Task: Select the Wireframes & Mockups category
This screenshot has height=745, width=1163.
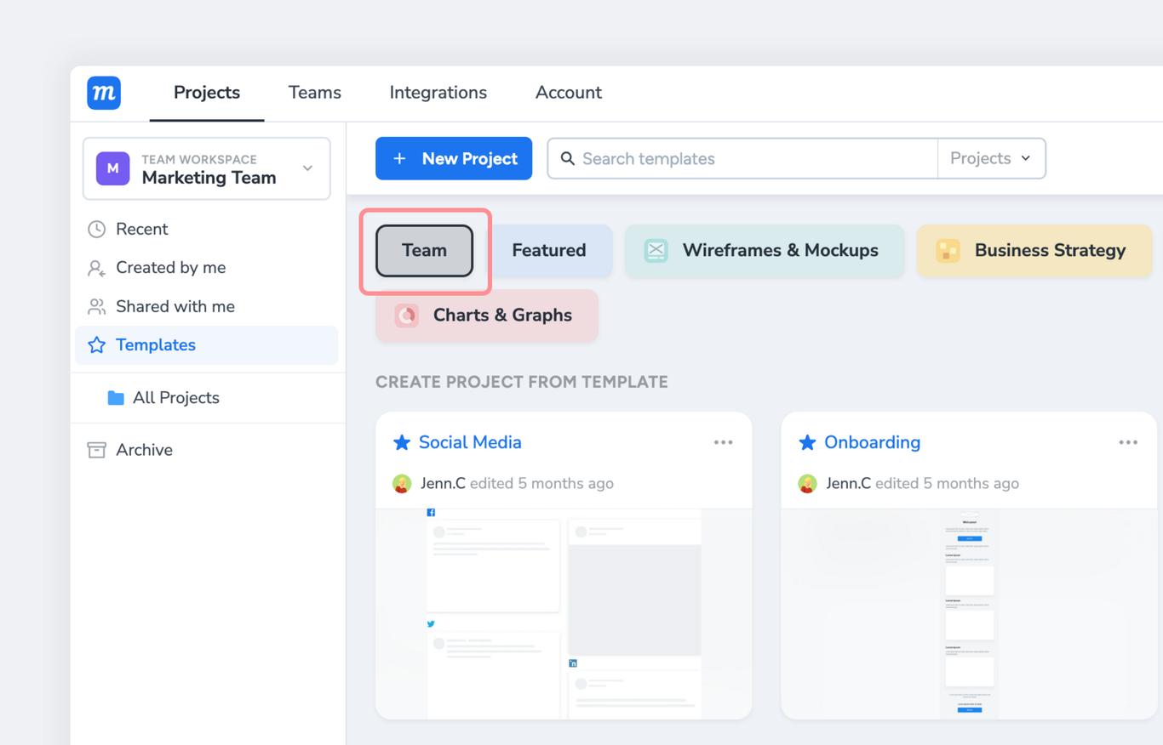Action: [765, 251]
